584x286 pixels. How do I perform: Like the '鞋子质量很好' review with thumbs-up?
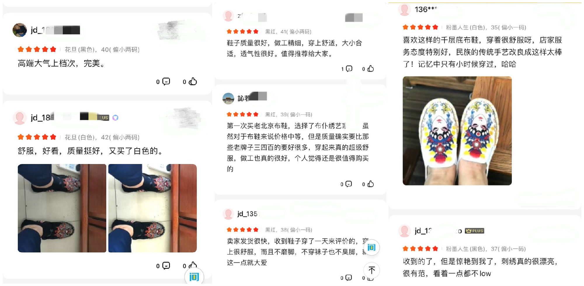click(371, 69)
